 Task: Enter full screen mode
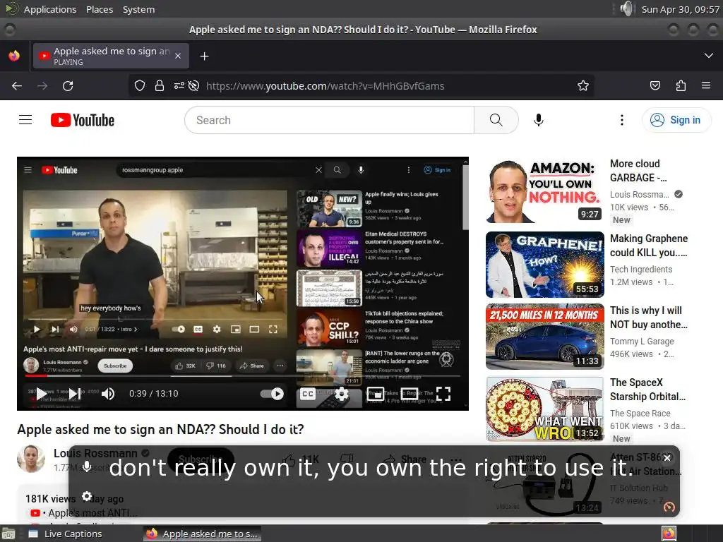point(443,394)
